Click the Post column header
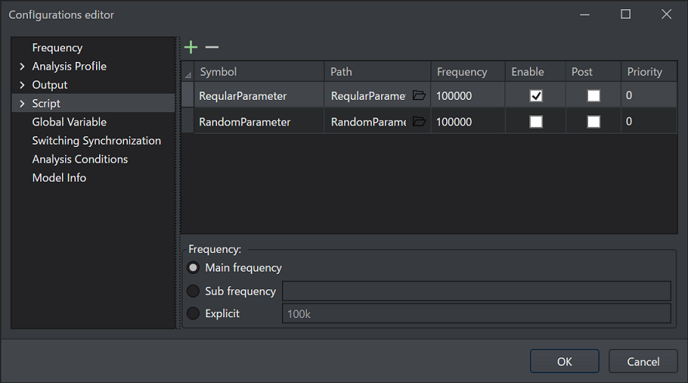 point(593,72)
